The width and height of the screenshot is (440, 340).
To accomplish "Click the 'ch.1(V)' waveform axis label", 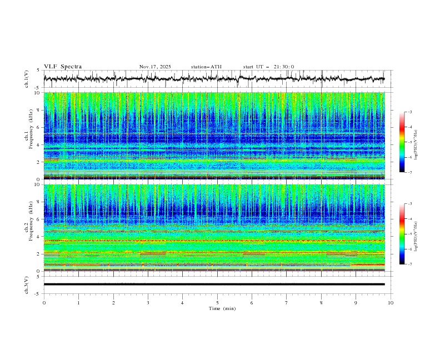I will [26, 79].
